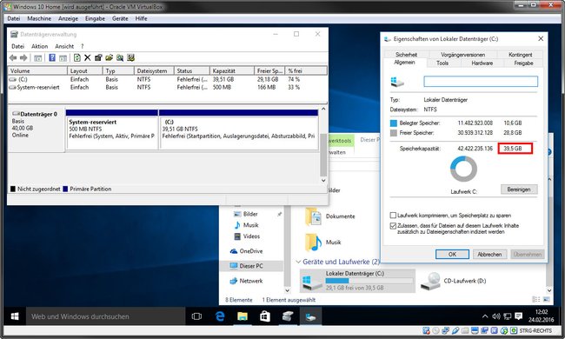
Task: Click the properties icon after the X
Action: pos(98,57)
